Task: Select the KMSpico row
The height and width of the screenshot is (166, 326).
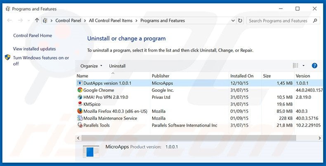Action: pos(199,104)
